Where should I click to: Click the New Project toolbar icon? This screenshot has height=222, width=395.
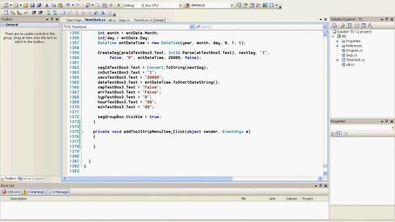pyautogui.click(x=6, y=5)
